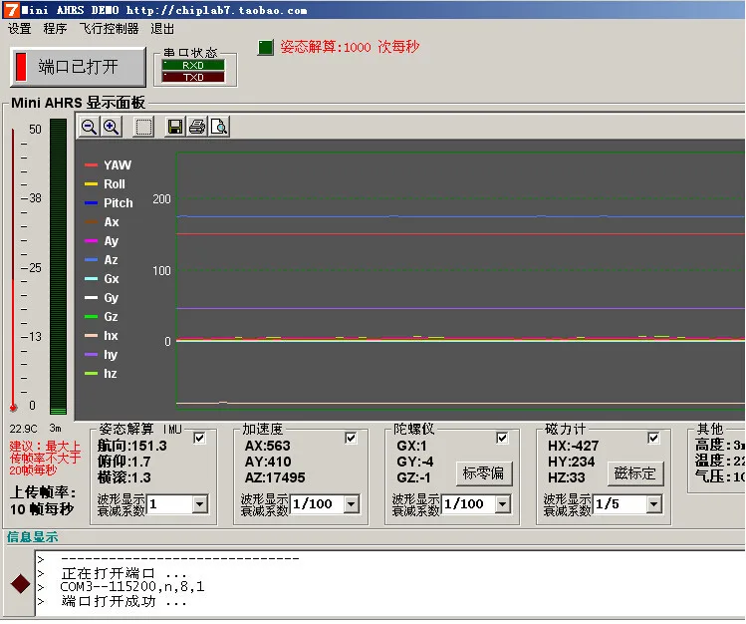Click the zoom in magnifier icon
The width and height of the screenshot is (746, 624).
pos(112,127)
